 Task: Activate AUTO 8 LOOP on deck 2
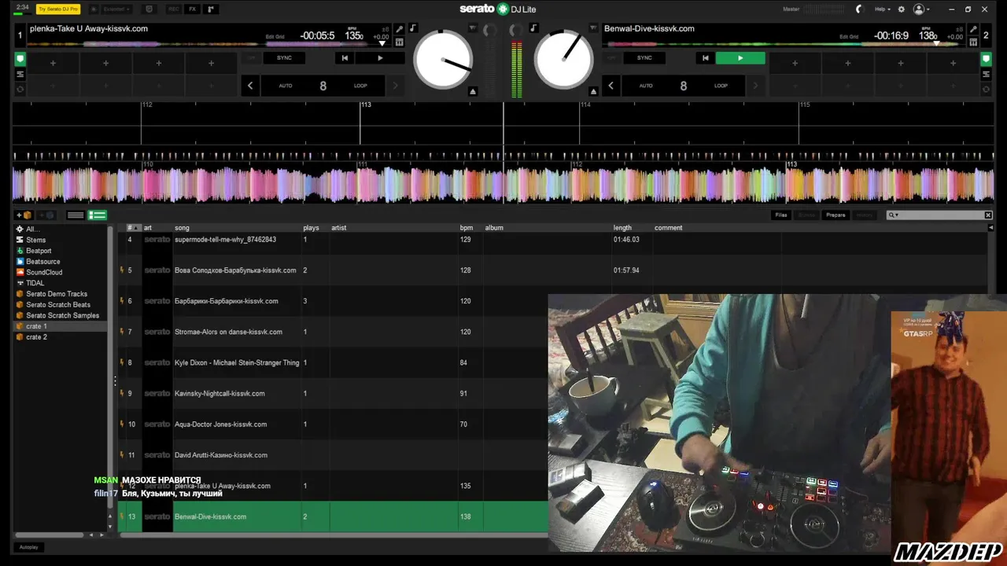coord(683,86)
